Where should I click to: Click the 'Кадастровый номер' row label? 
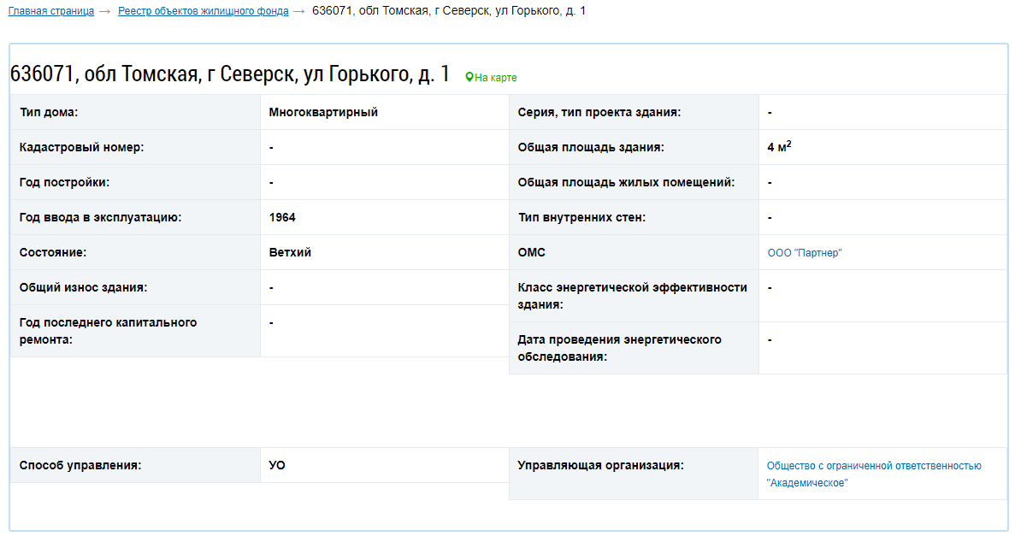click(82, 147)
